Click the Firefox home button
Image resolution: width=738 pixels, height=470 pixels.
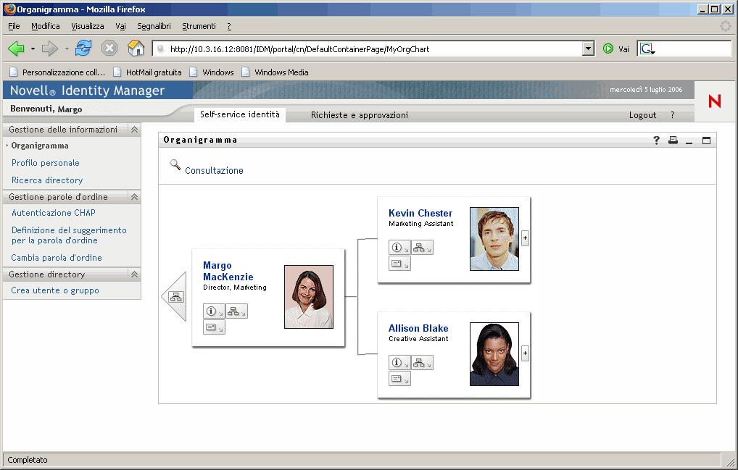(136, 49)
